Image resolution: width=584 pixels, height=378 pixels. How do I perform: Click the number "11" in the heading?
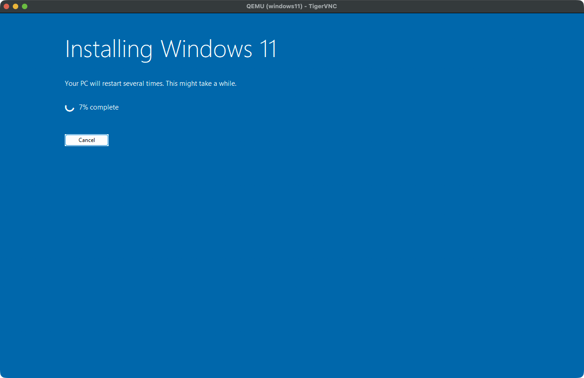pos(268,49)
